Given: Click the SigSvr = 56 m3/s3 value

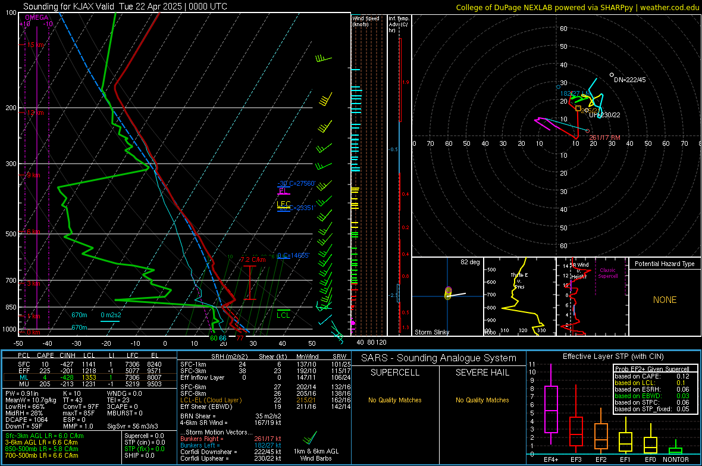Looking at the screenshot, I should point(133,426).
